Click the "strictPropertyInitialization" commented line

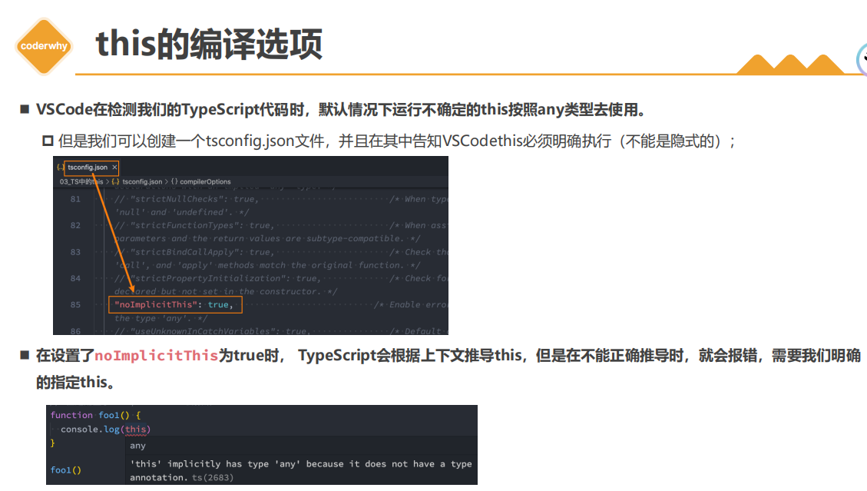pyautogui.click(x=218, y=278)
